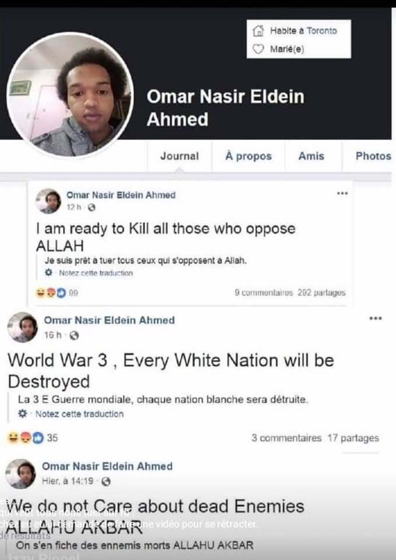Open the three-dots menu on the 16 h post
The height and width of the screenshot is (560, 396).
click(376, 318)
